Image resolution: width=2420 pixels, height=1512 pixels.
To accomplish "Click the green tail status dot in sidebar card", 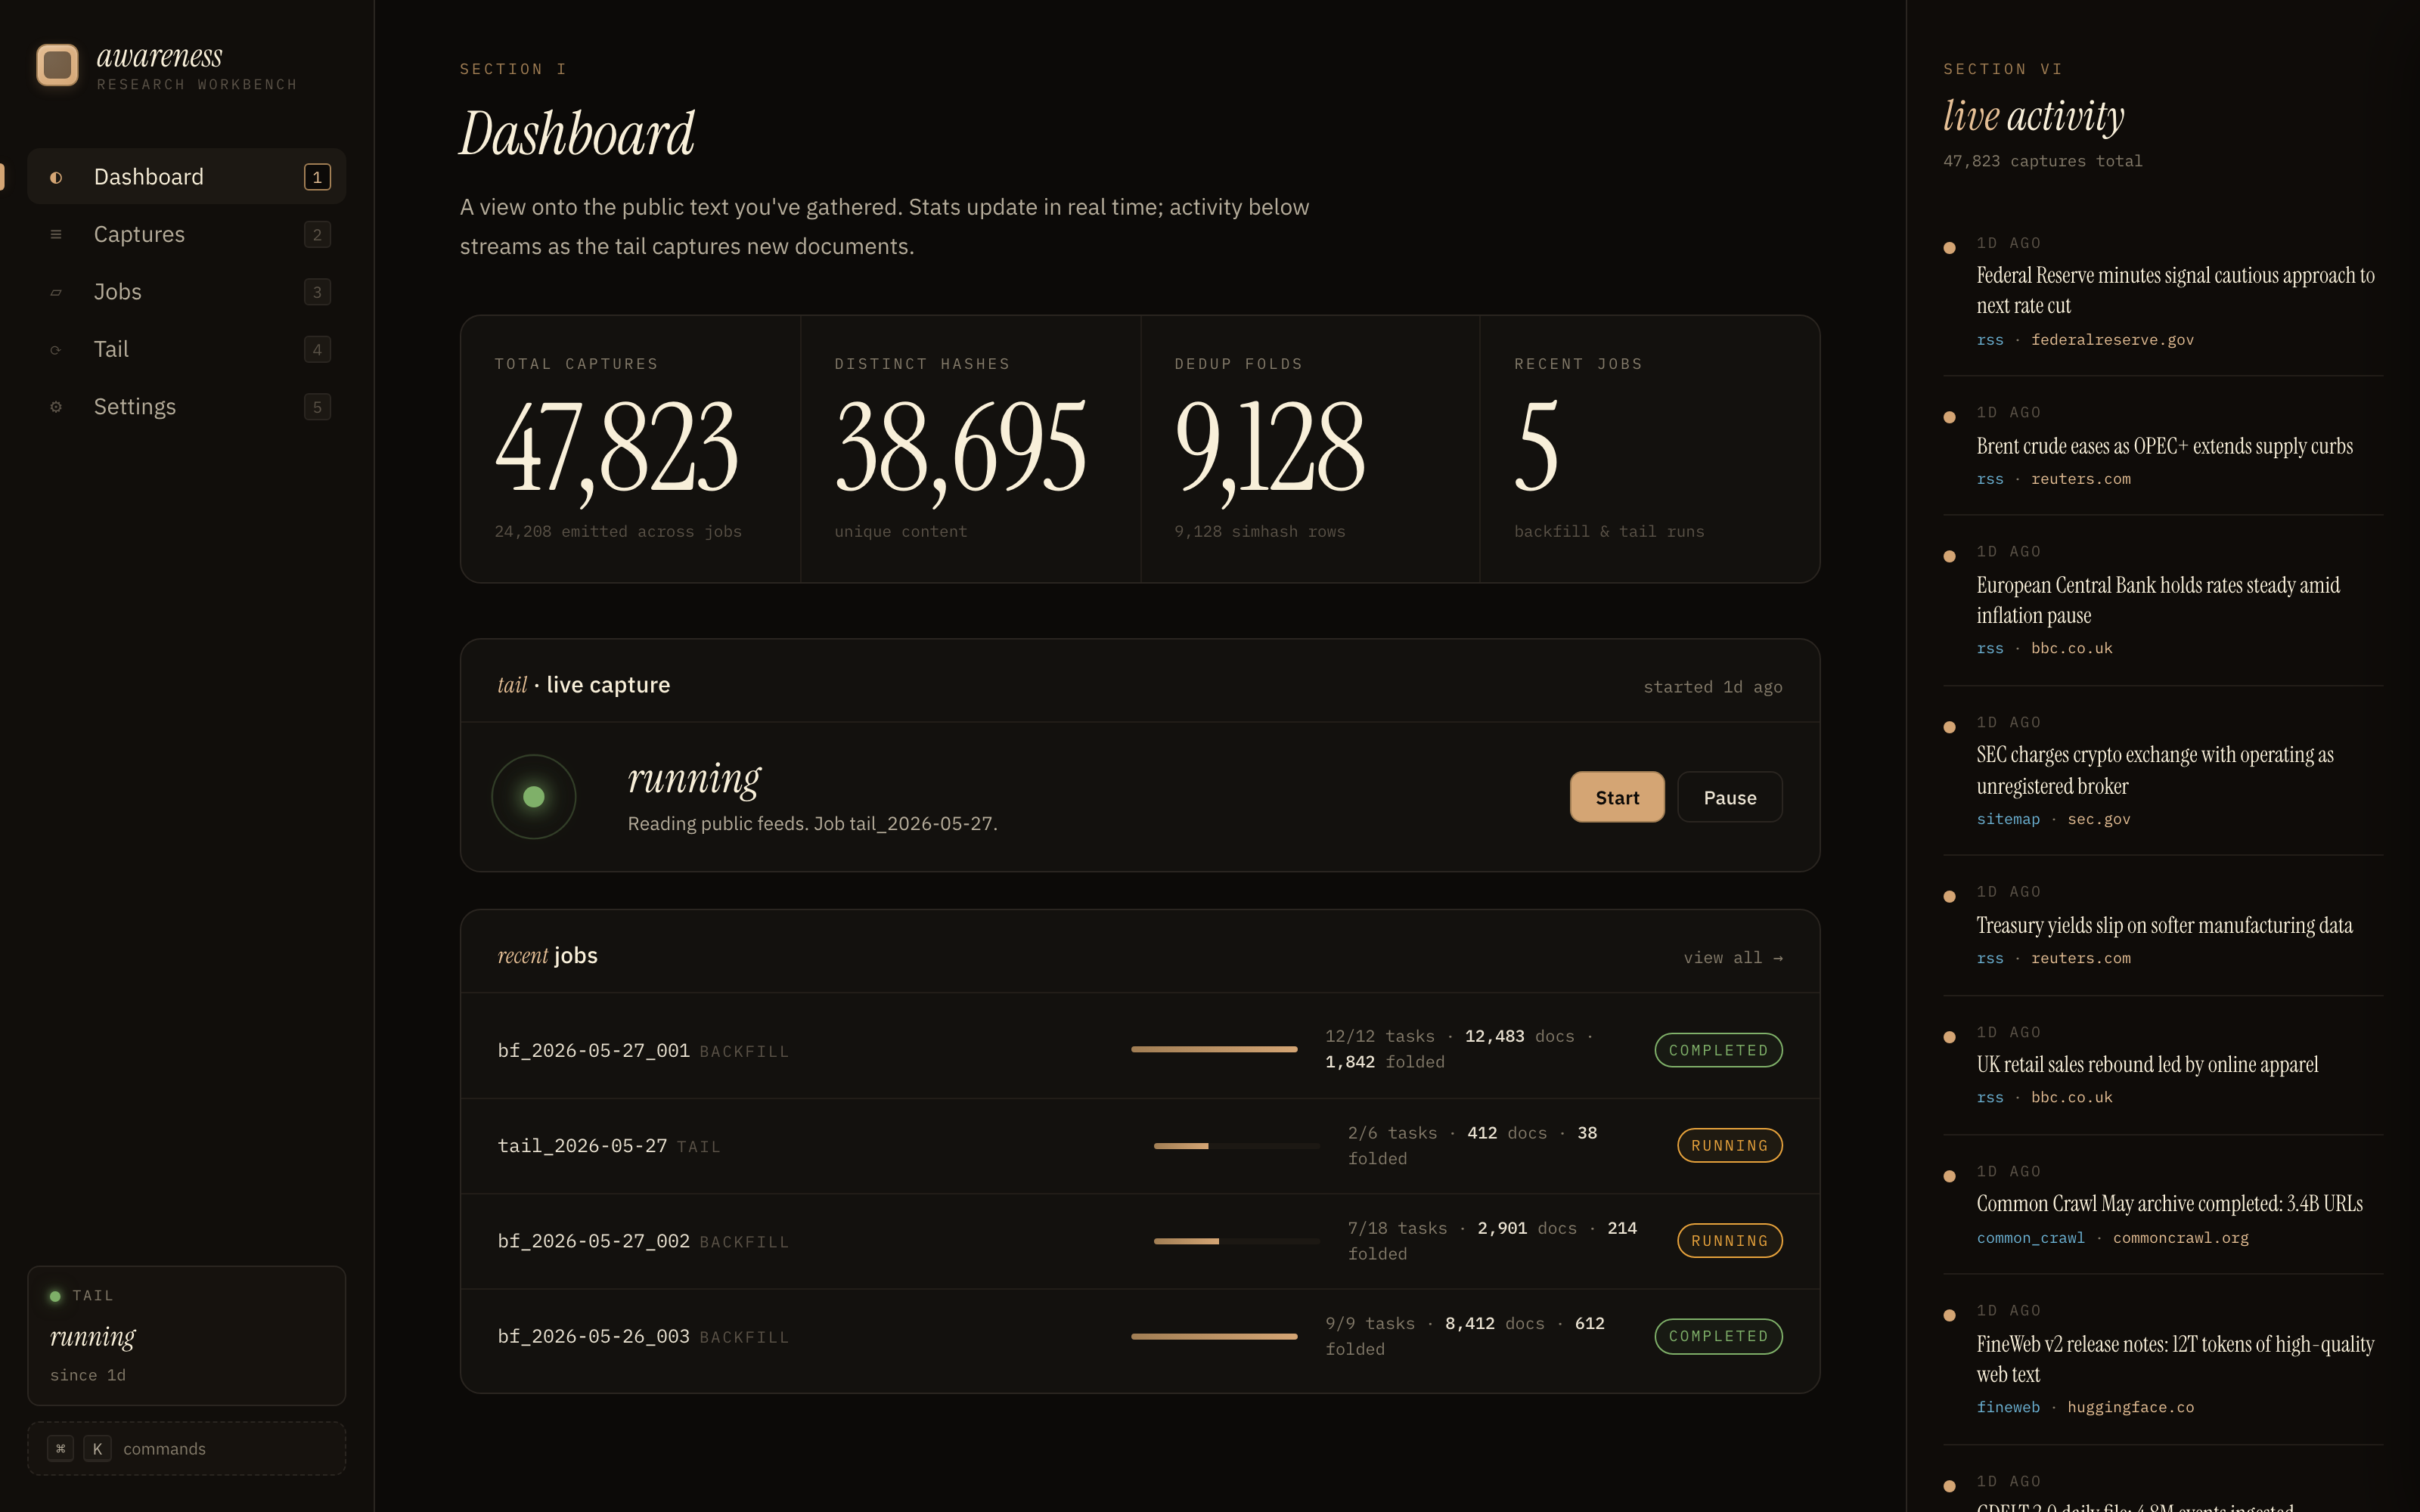I will pos(55,1296).
